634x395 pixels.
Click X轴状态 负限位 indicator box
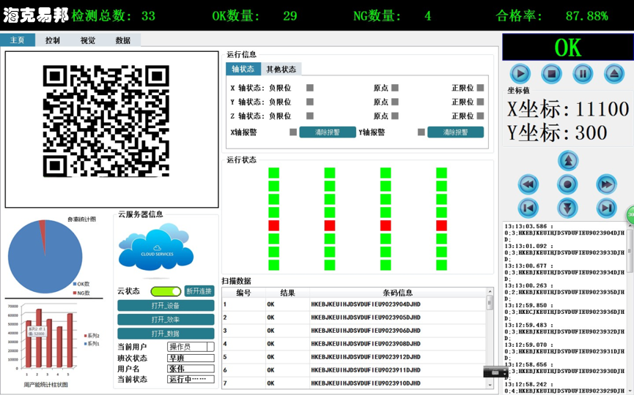tap(310, 88)
